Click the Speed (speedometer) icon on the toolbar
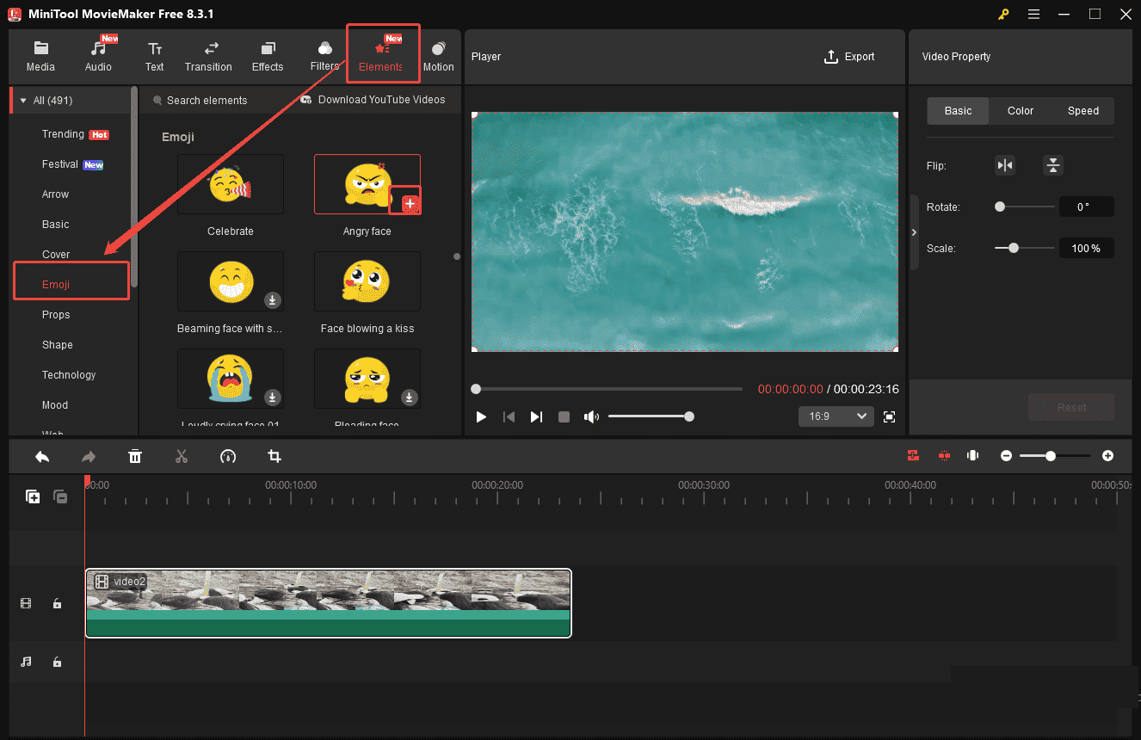This screenshot has width=1141, height=740. coord(228,456)
